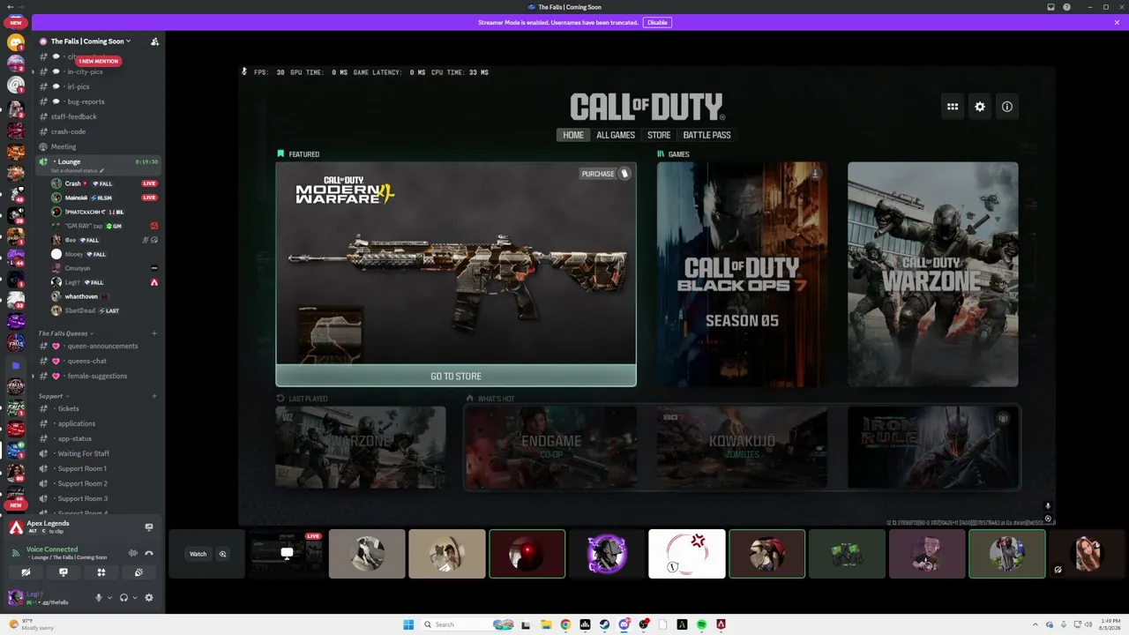The height and width of the screenshot is (635, 1129).
Task: Open microphone input options arrow
Action: click(109, 598)
